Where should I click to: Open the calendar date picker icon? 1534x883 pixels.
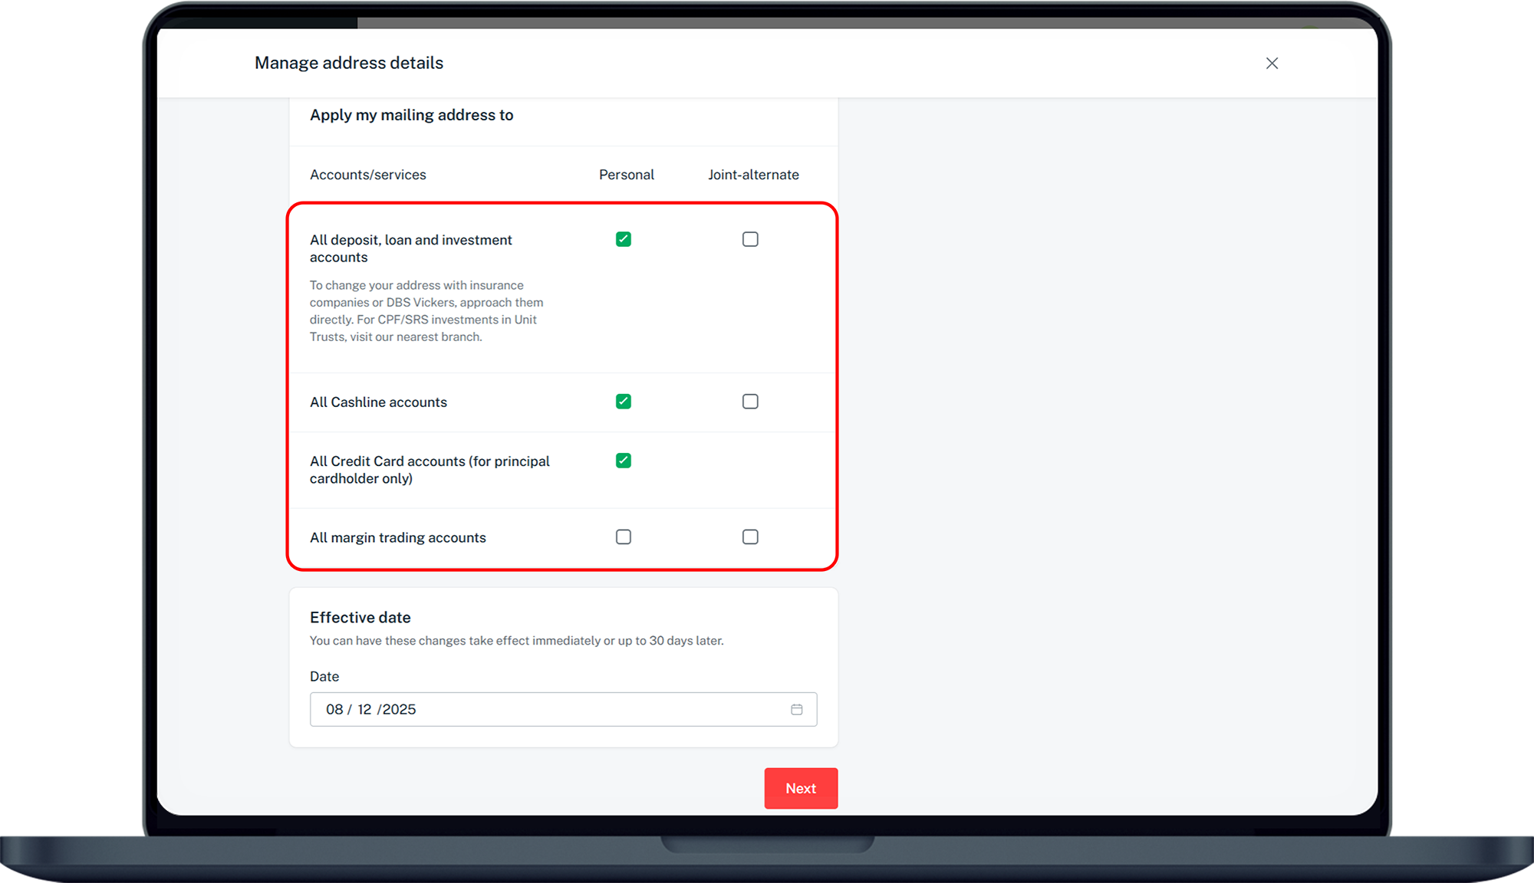tap(796, 709)
